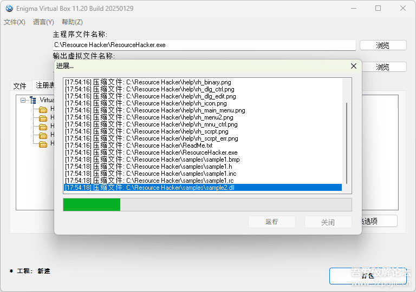
Task: Click the log list vertical scrollbar
Action: pyautogui.click(x=347, y=143)
